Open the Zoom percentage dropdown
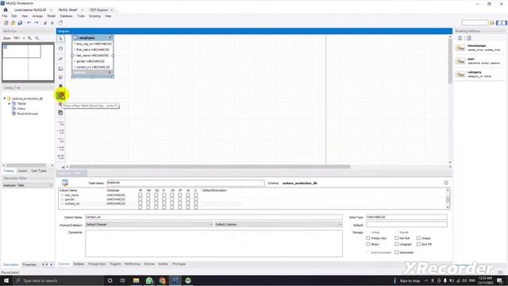Viewport: 508px width, 286px height. pyautogui.click(x=24, y=38)
